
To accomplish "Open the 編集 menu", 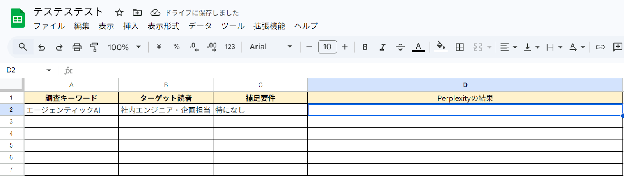I will tap(82, 26).
